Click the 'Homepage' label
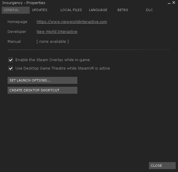The image size is (178, 172). tap(17, 22)
